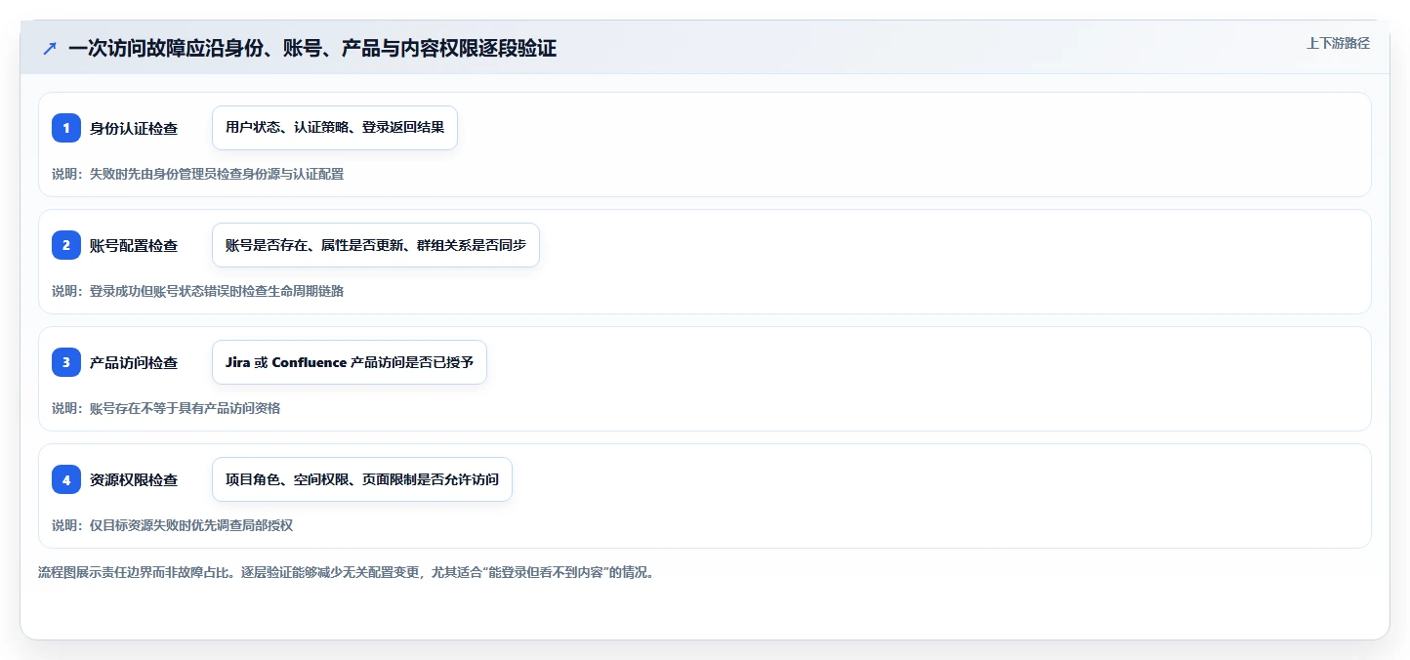Select step number 1 badge
The image size is (1410, 660).
pos(66,128)
